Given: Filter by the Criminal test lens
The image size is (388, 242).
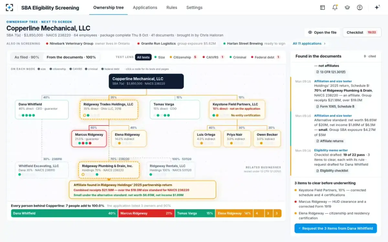Looking at the screenshot, I should coord(238,57).
